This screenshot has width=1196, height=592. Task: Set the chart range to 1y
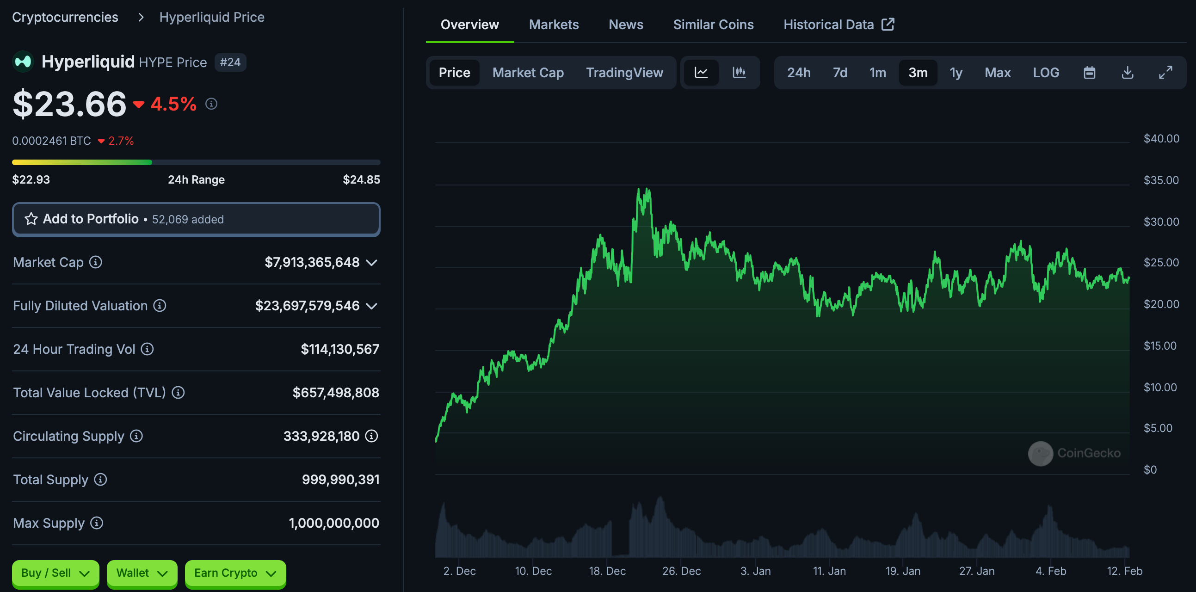(956, 73)
